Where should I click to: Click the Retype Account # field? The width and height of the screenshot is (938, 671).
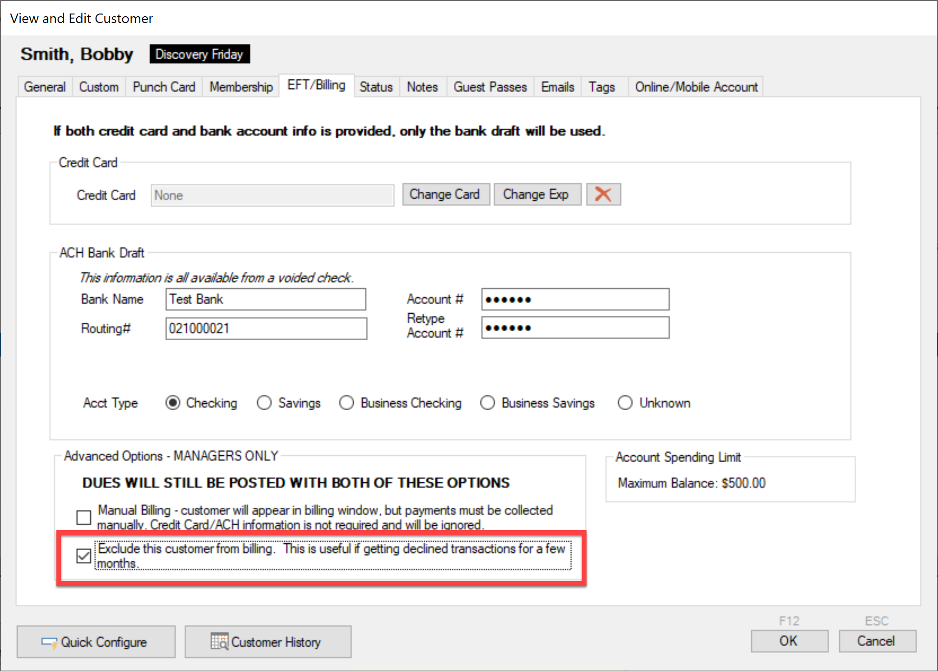point(575,328)
